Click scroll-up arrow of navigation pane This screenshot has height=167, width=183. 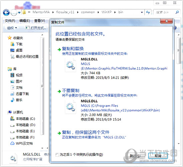pyautogui.click(x=42, y=35)
